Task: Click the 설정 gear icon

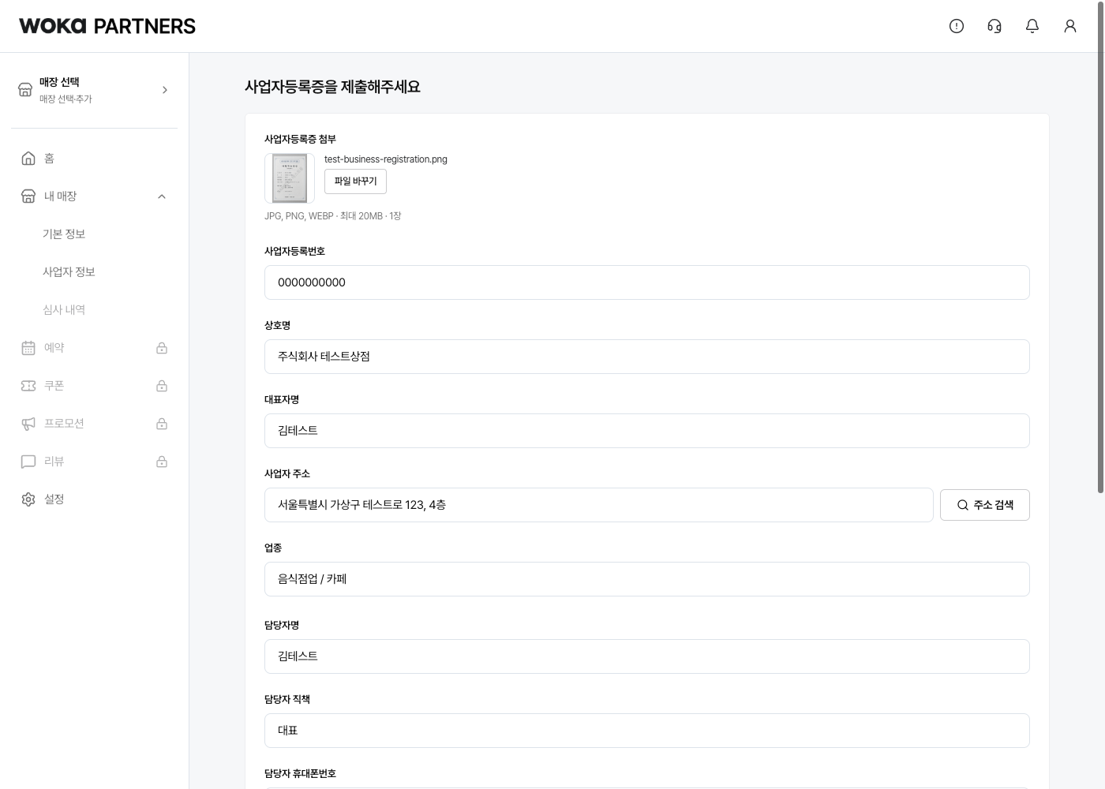Action: pyautogui.click(x=28, y=499)
